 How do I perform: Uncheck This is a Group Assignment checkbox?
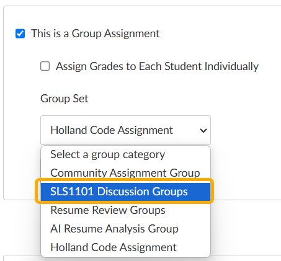(20, 33)
